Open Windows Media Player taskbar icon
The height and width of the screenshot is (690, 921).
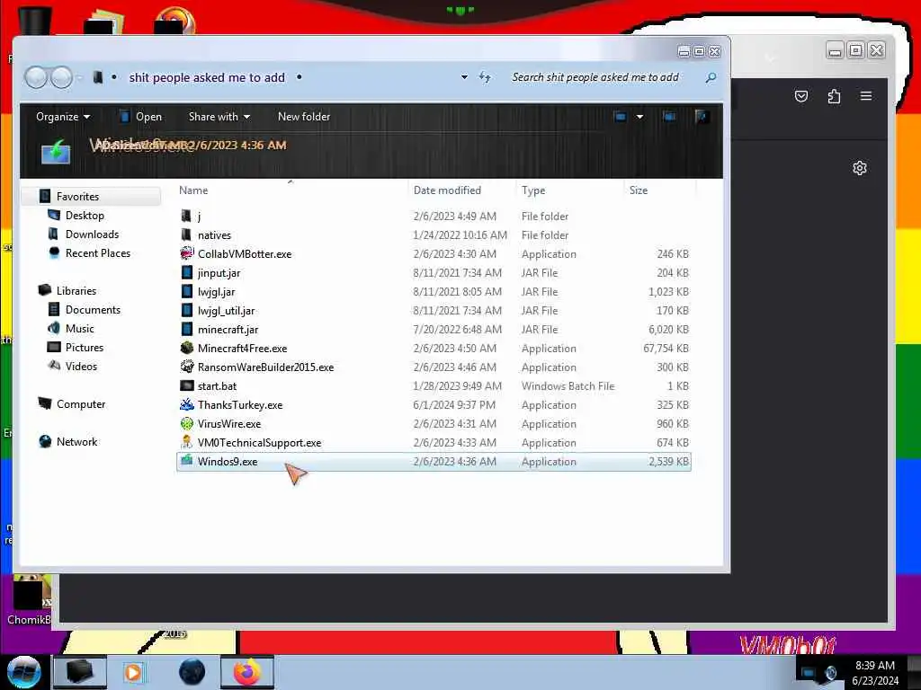tap(133, 672)
